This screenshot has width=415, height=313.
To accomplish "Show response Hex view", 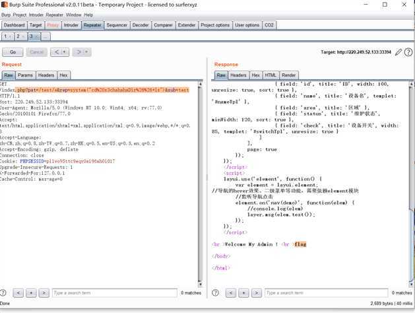I will tap(255, 75).
